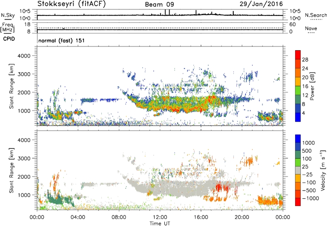Click the dotted line sample under 'Nave'
The width and height of the screenshot is (327, 226).
tap(311, 33)
